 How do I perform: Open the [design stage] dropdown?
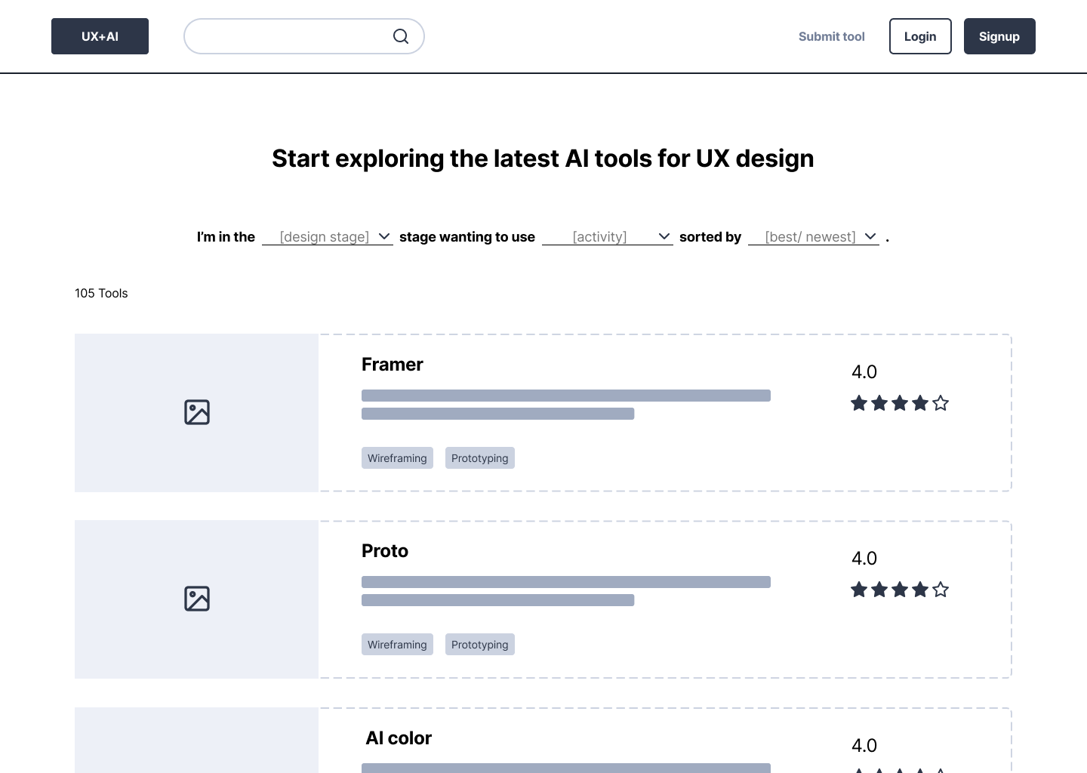[x=327, y=236]
